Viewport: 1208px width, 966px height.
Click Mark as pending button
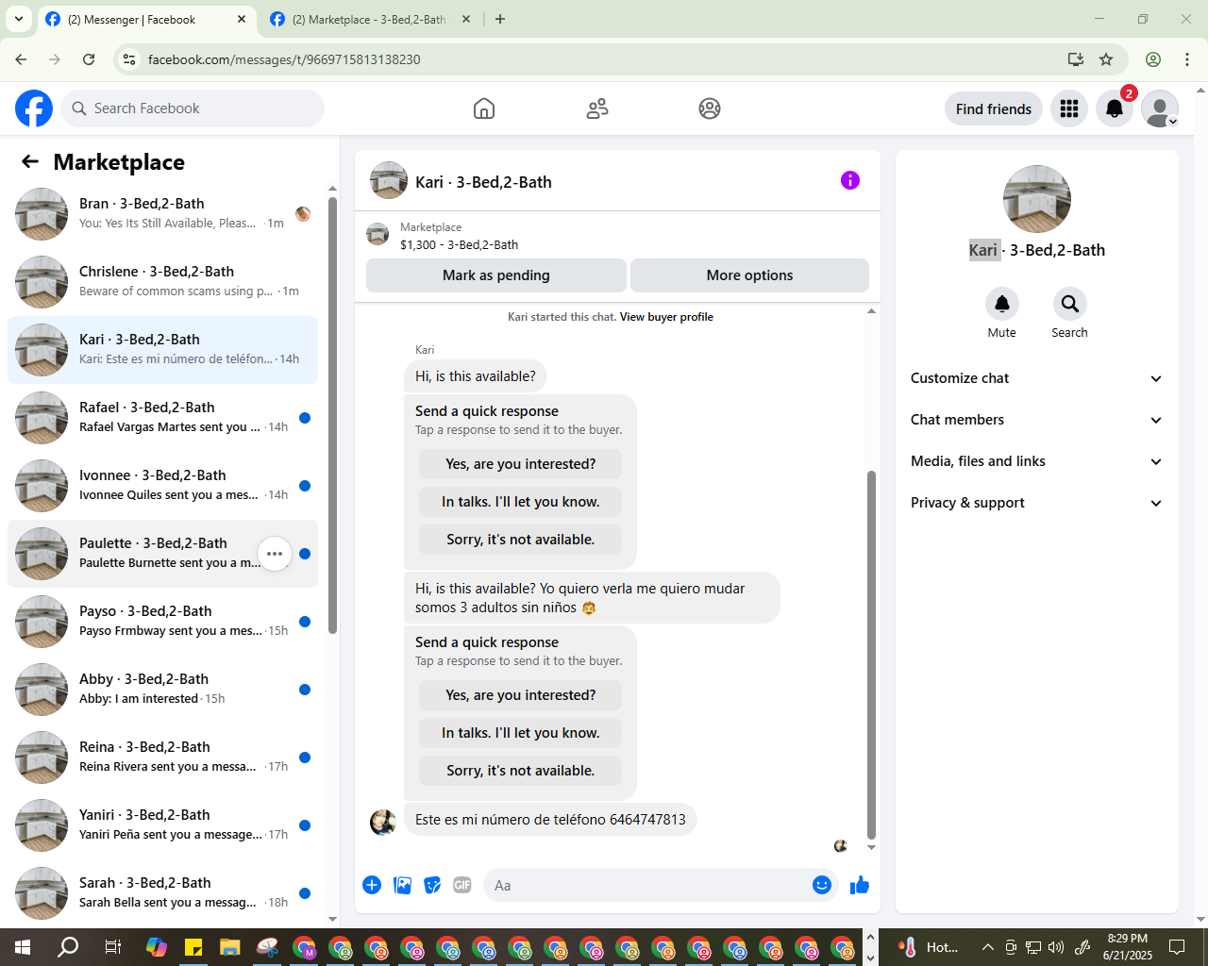(x=496, y=275)
